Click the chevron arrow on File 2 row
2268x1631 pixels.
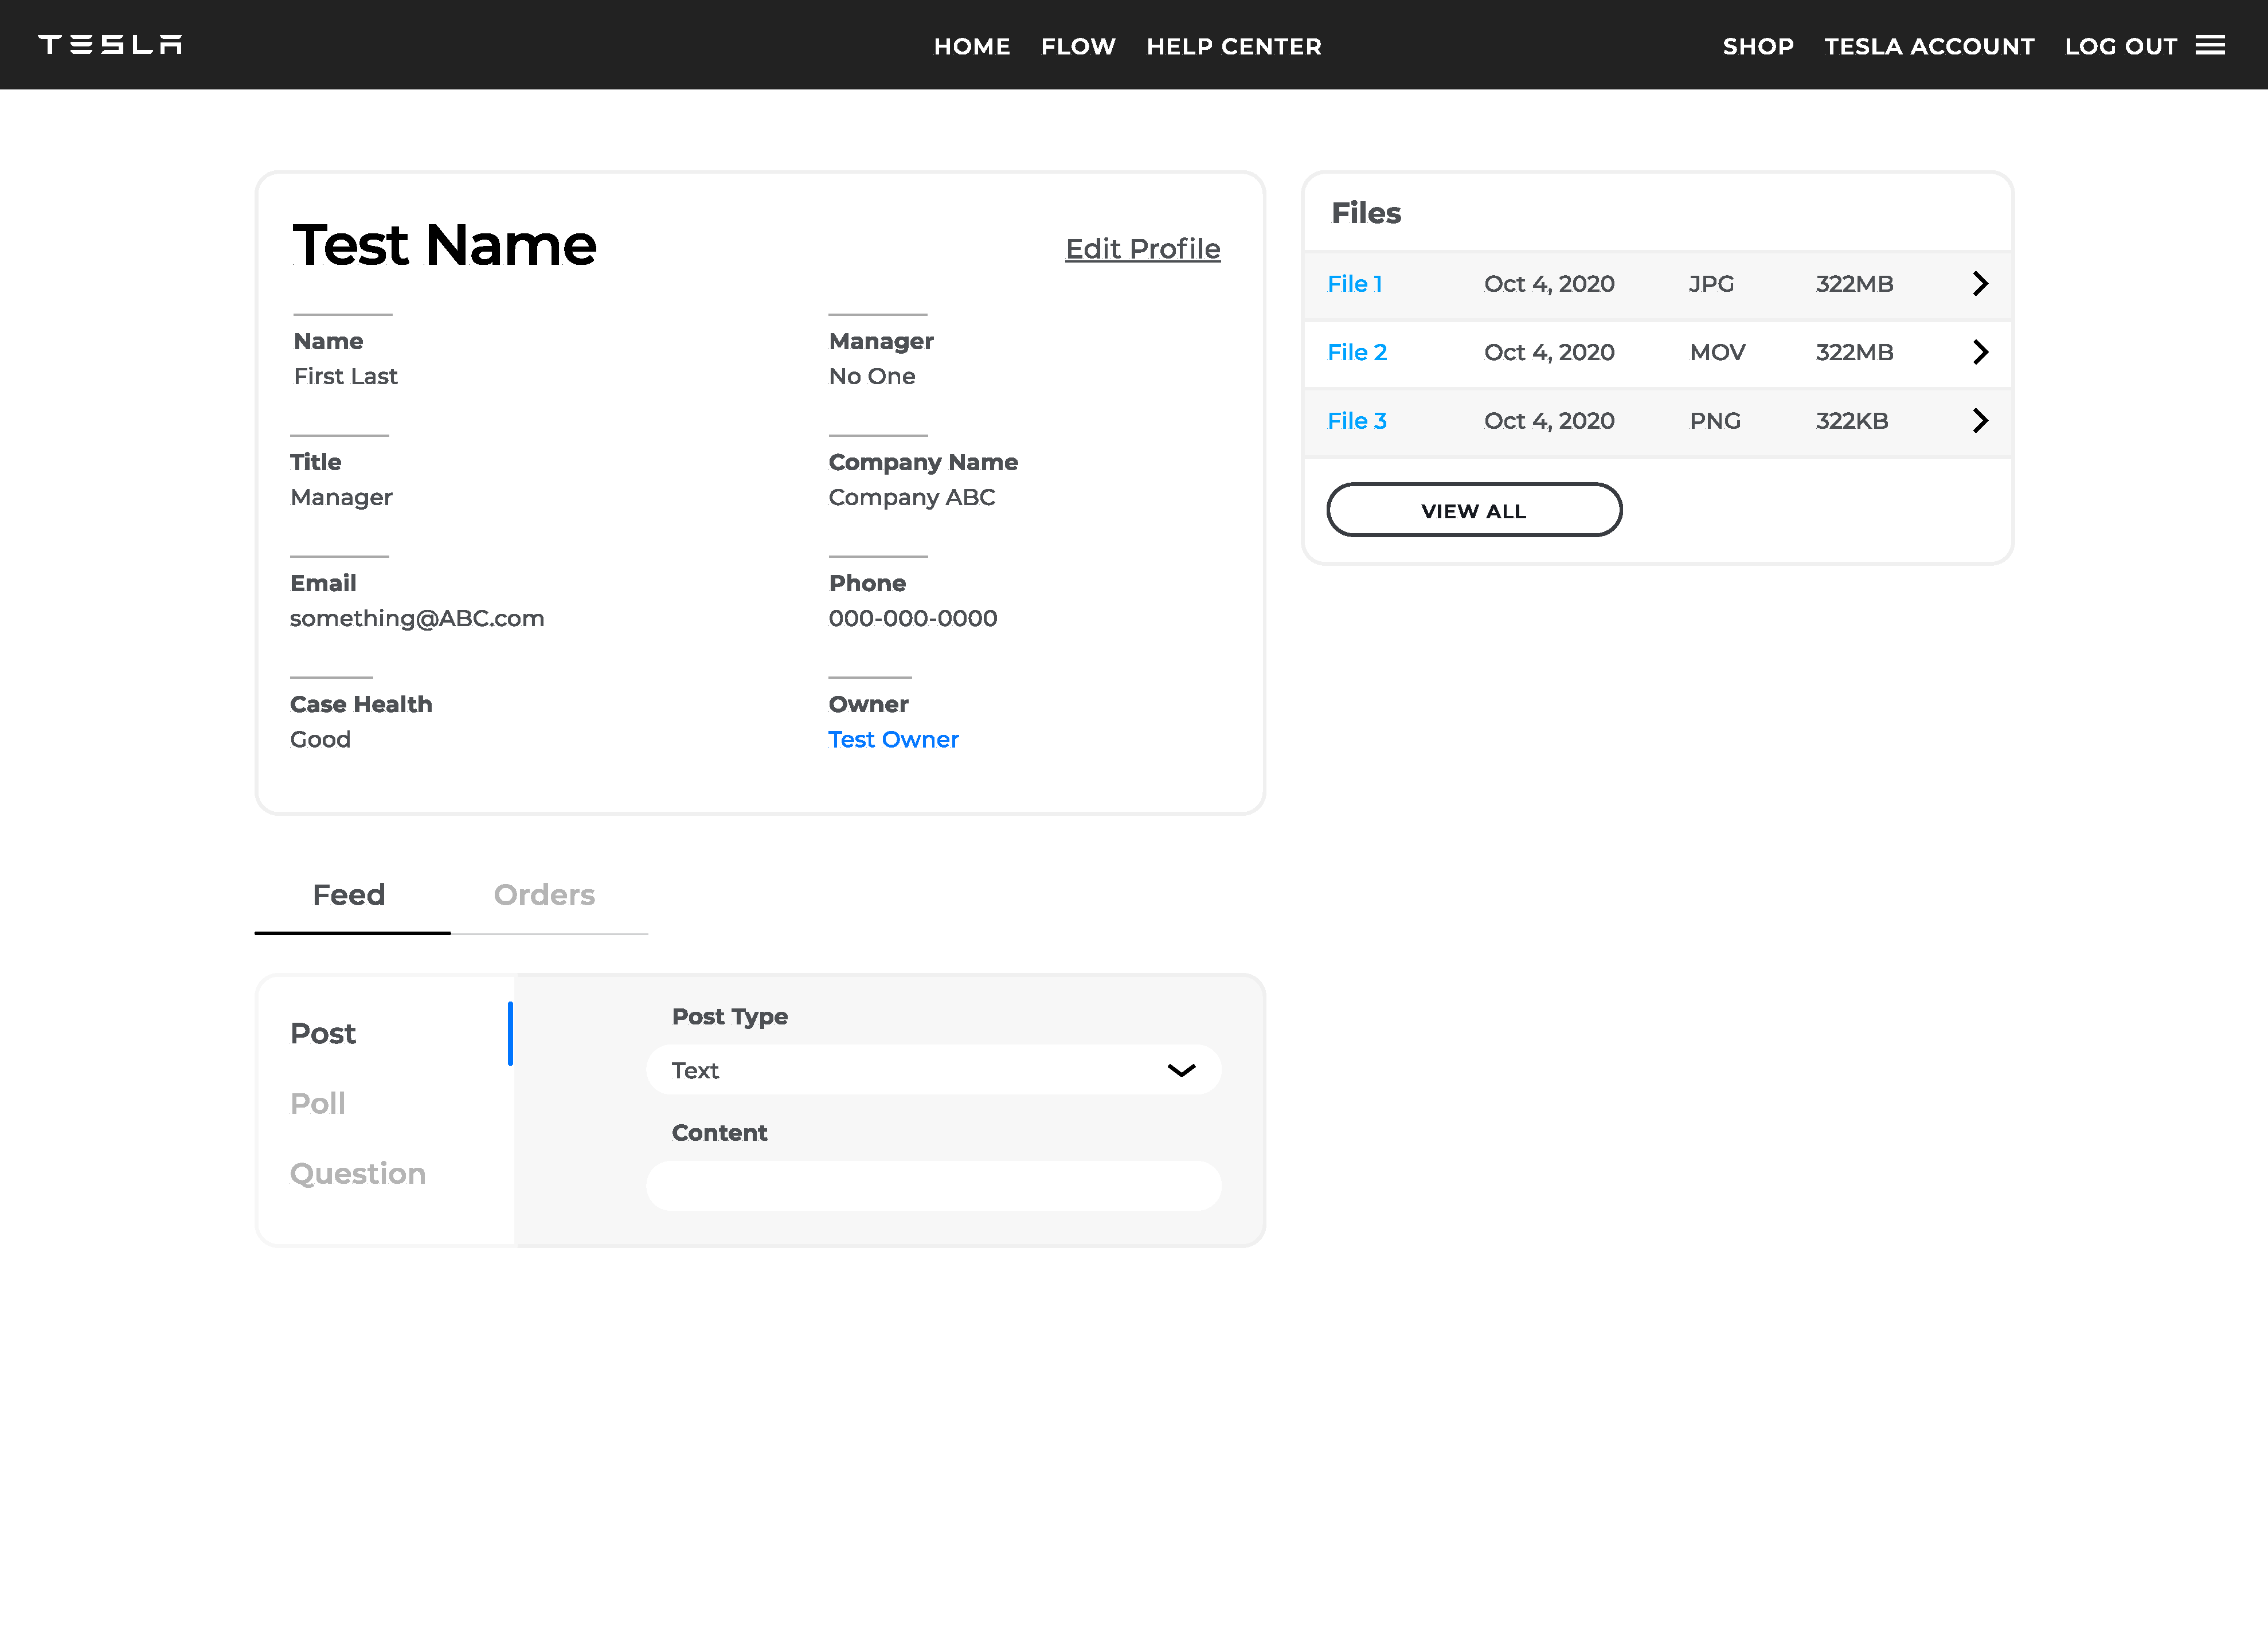pos(1981,352)
